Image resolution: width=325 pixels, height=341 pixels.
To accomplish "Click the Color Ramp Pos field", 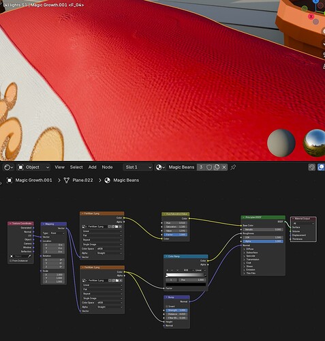I will (x=192, y=280).
